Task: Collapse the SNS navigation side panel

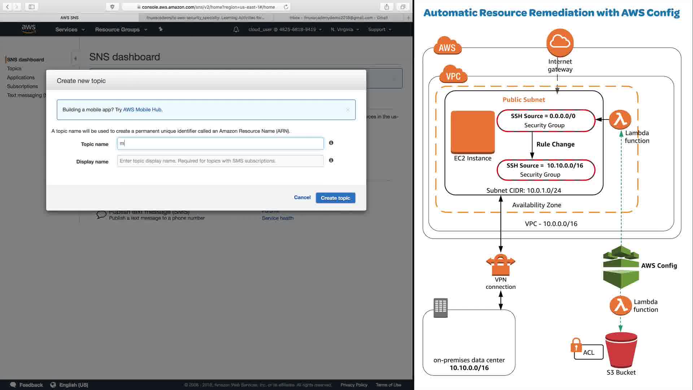Action: coord(75,58)
